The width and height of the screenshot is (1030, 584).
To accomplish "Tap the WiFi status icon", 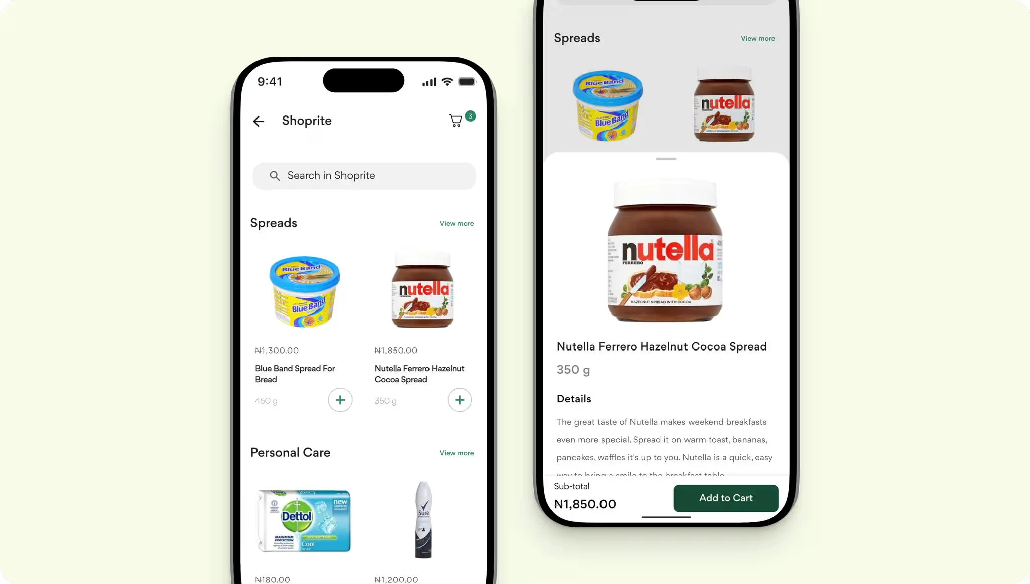I will [x=447, y=82].
